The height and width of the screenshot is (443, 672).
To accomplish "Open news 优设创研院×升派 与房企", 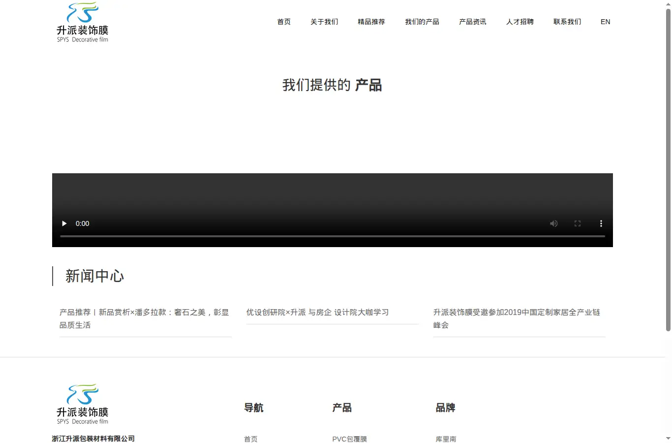I will (317, 312).
